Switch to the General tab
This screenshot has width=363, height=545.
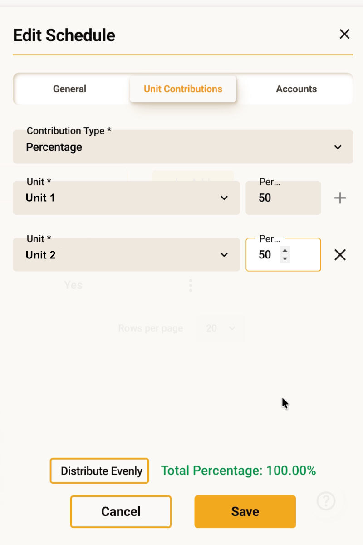pyautogui.click(x=69, y=89)
